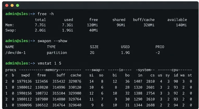This screenshot has height=109, width=199.
Task: Click the 'partition' type value
Action: 57,53
